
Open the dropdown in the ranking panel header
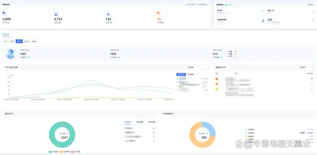[x=305, y=67]
